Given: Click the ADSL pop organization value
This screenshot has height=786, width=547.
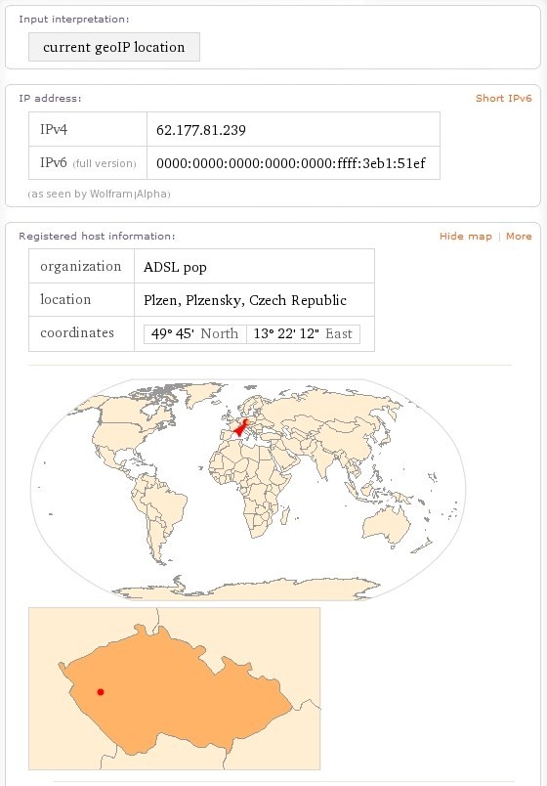Looking at the screenshot, I should [175, 267].
